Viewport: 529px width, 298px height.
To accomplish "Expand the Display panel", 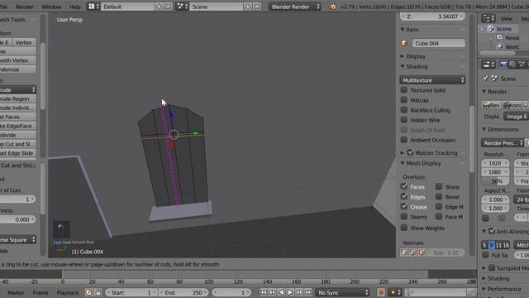I will pos(403,56).
